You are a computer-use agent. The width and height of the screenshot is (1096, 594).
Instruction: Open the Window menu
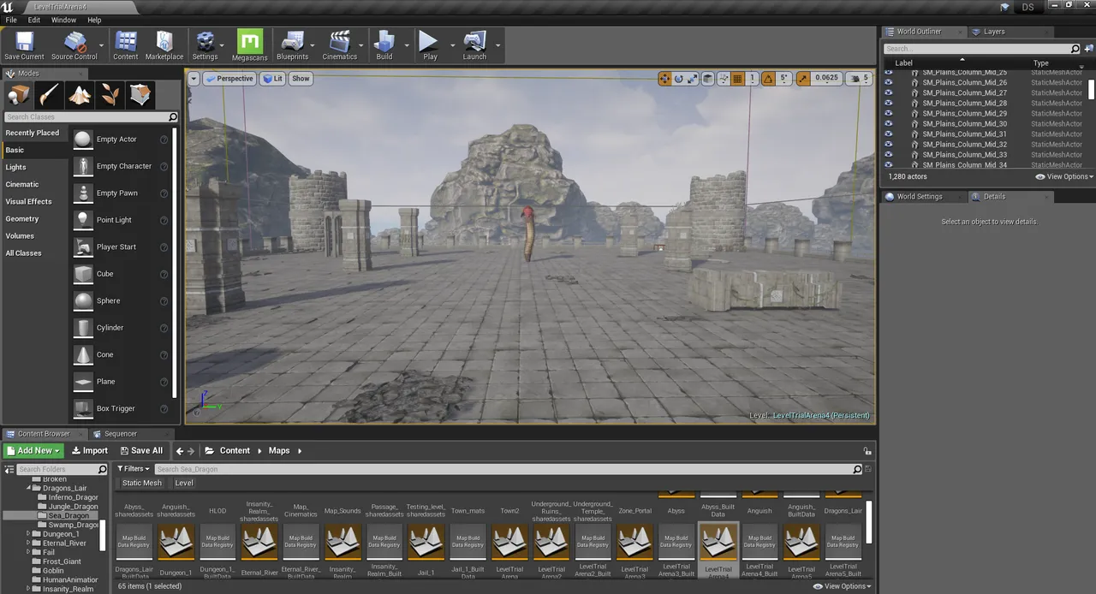(63, 20)
